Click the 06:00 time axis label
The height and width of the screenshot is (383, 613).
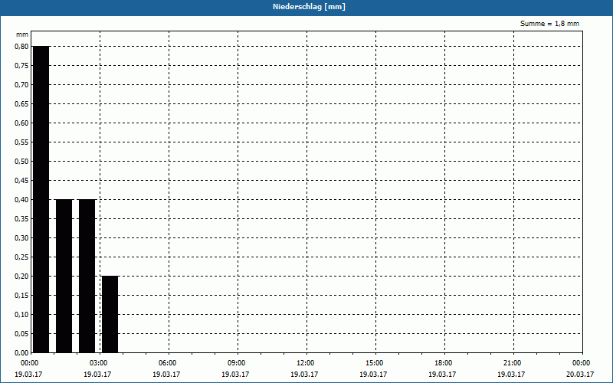coord(167,363)
